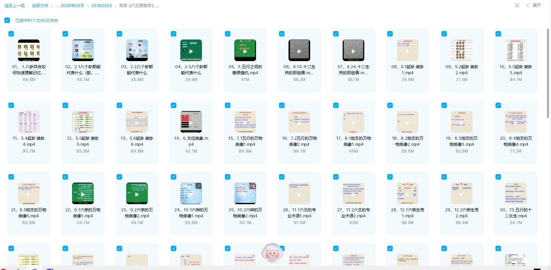The width and height of the screenshot is (551, 270).
Task: Switch file view mode icon at top right
Action: [517, 5]
